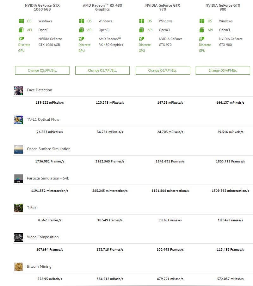Screen dimensions: 253x286
Task: Select the 558.95 mHash/s Bitcoin Mining score
Action: click(x=50, y=279)
